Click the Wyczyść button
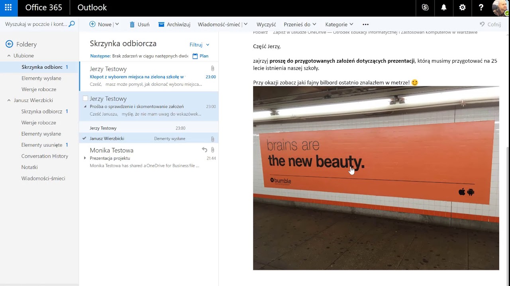510x286 pixels. pyautogui.click(x=266, y=25)
